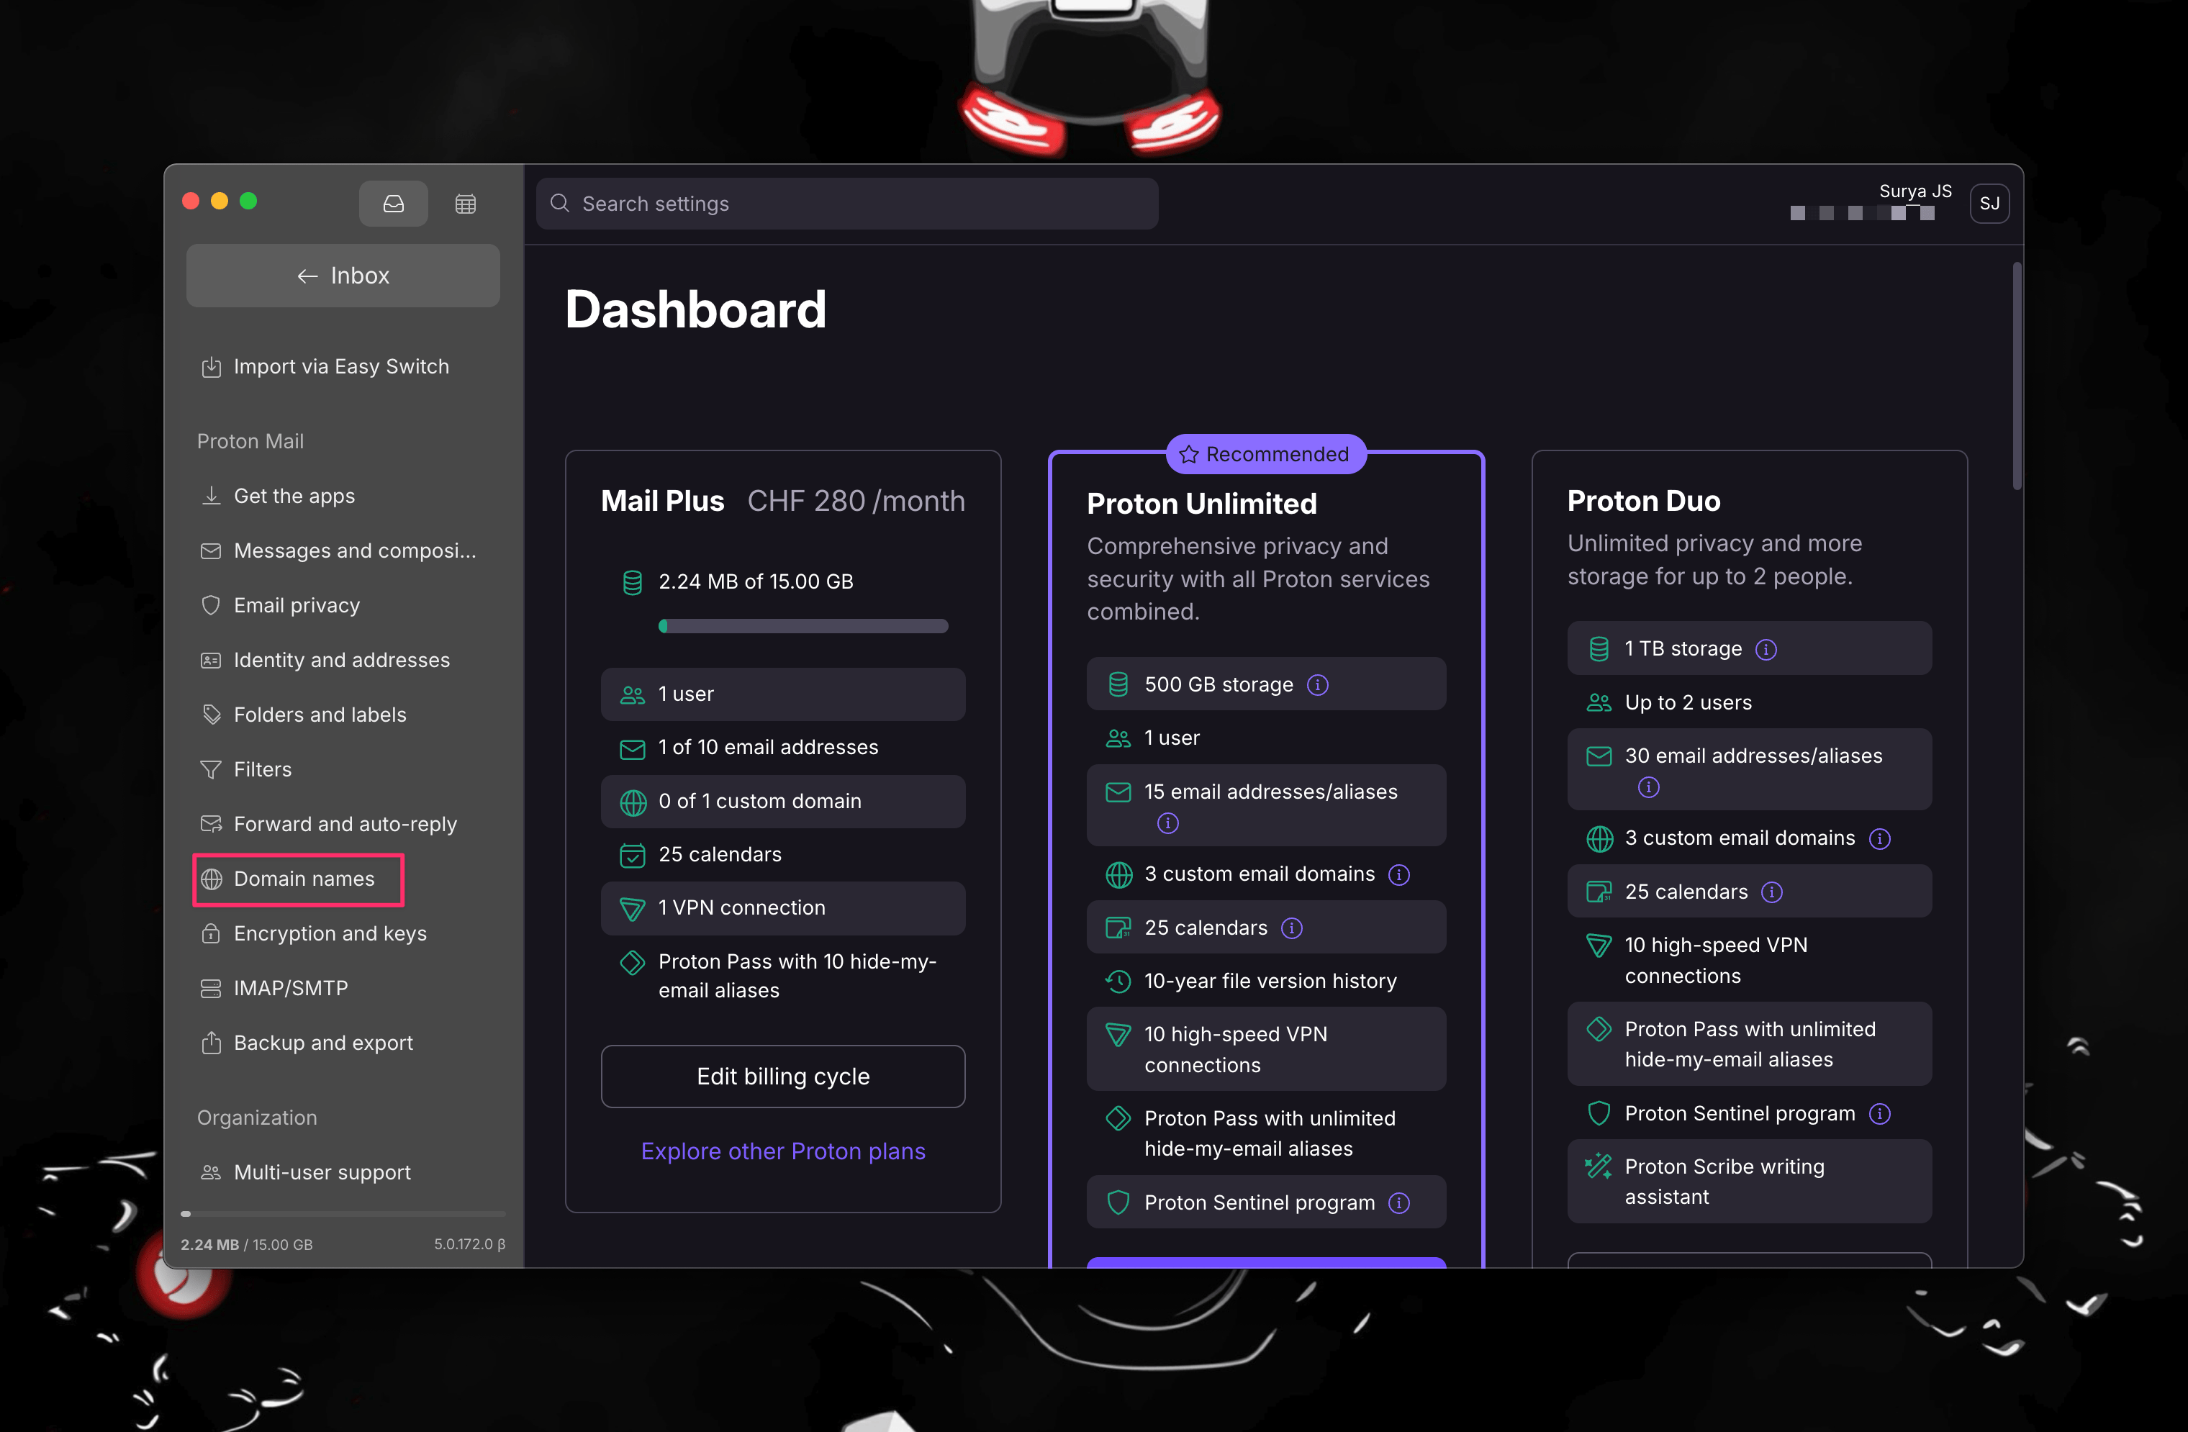
Task: Open Email privacy settings
Action: [282, 606]
